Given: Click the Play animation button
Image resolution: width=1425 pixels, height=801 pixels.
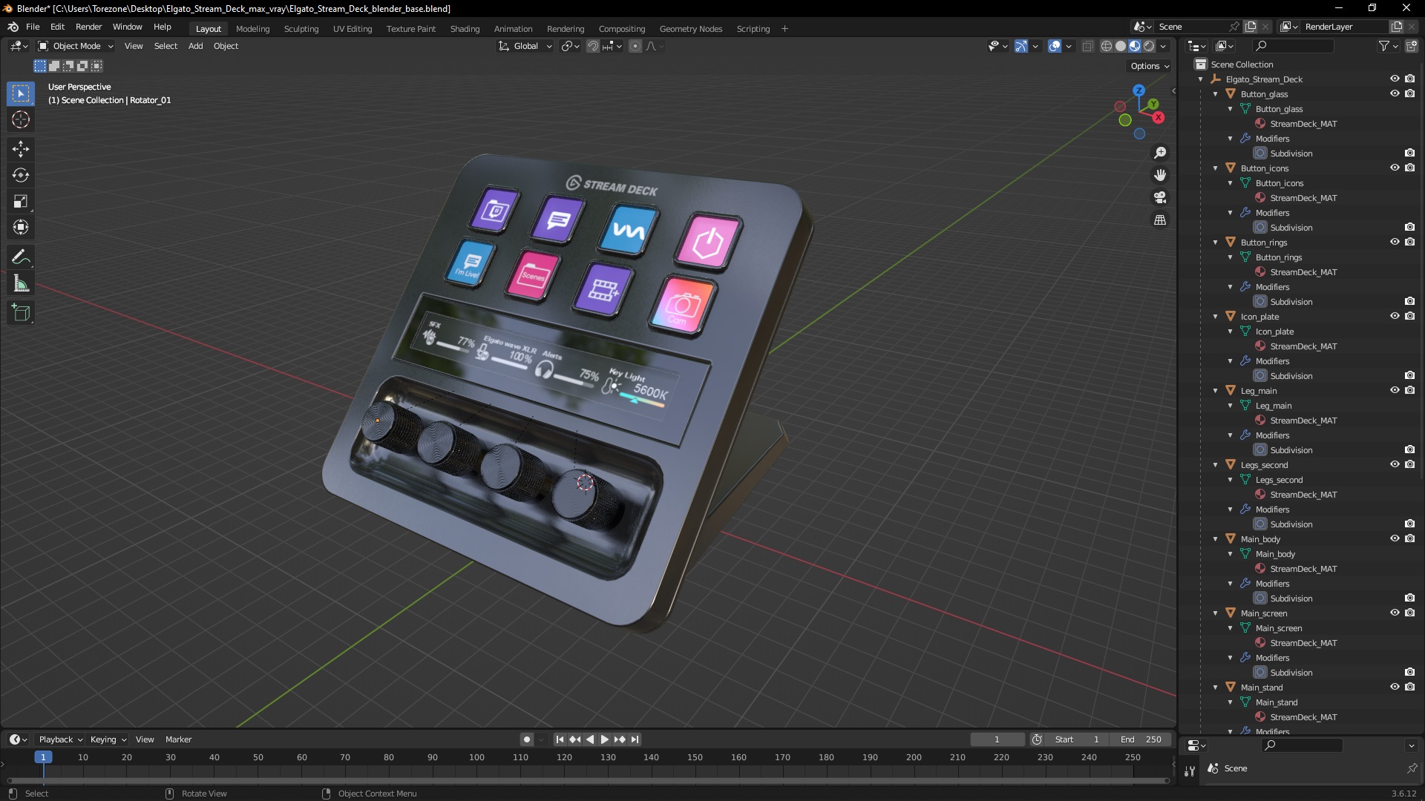Looking at the screenshot, I should 604,739.
